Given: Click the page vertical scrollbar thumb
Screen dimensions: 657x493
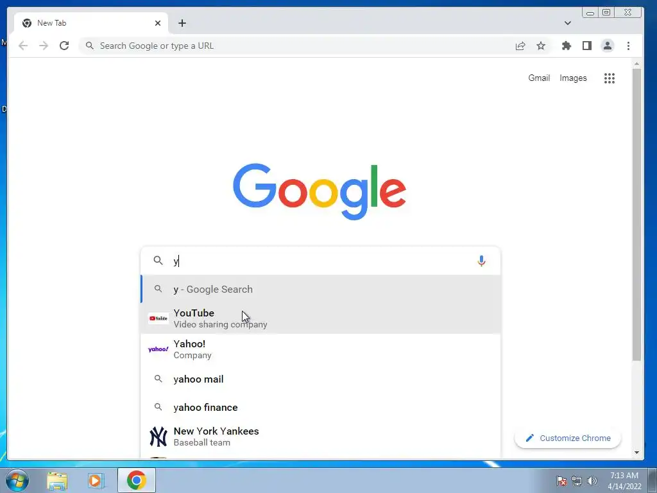Looking at the screenshot, I should (637, 214).
